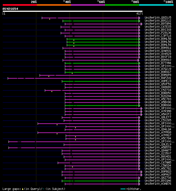The height and width of the screenshot is (191, 176).
Task: Select the UniRef100_B9MUP8 label
Action: tap(158, 75)
